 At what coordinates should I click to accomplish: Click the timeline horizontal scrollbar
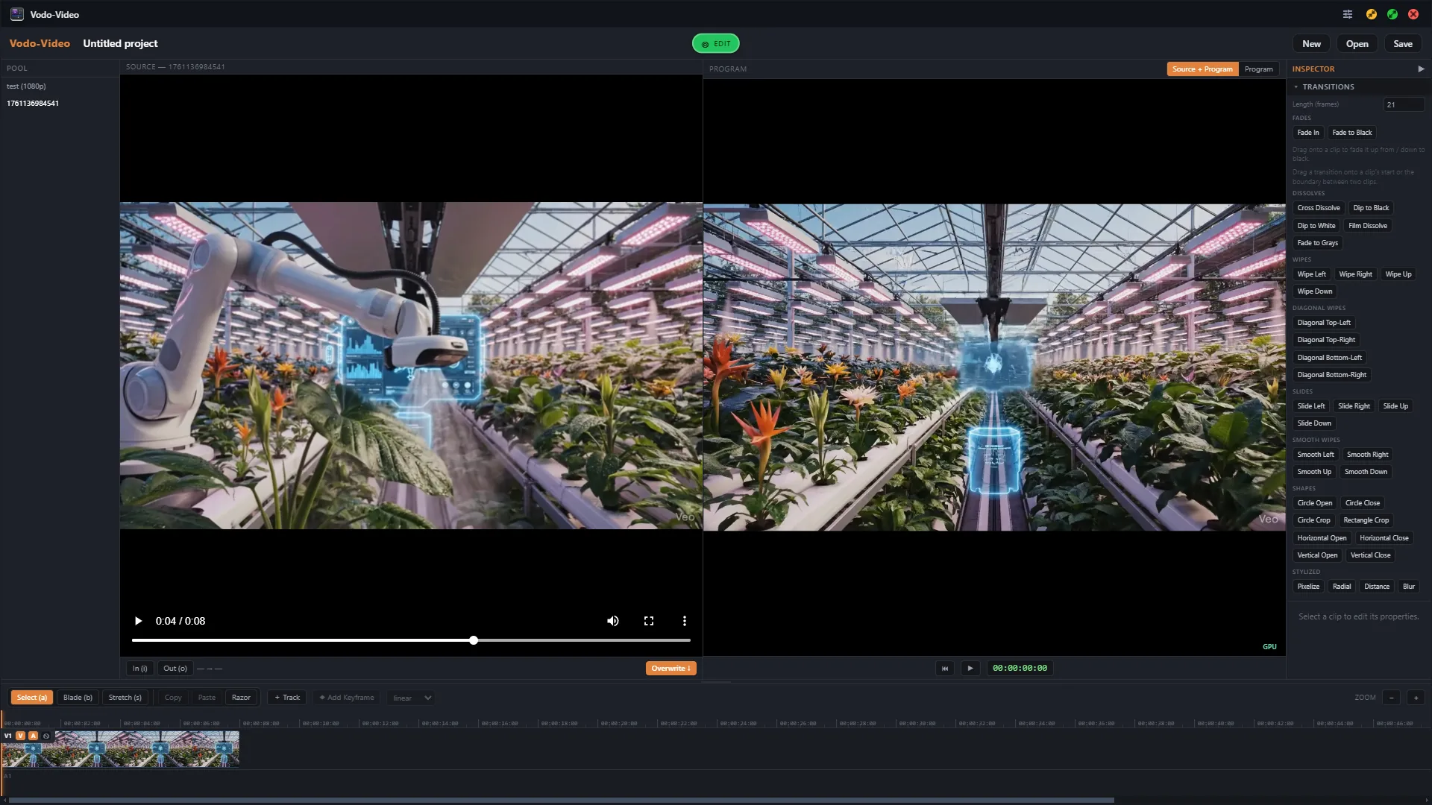tap(561, 800)
